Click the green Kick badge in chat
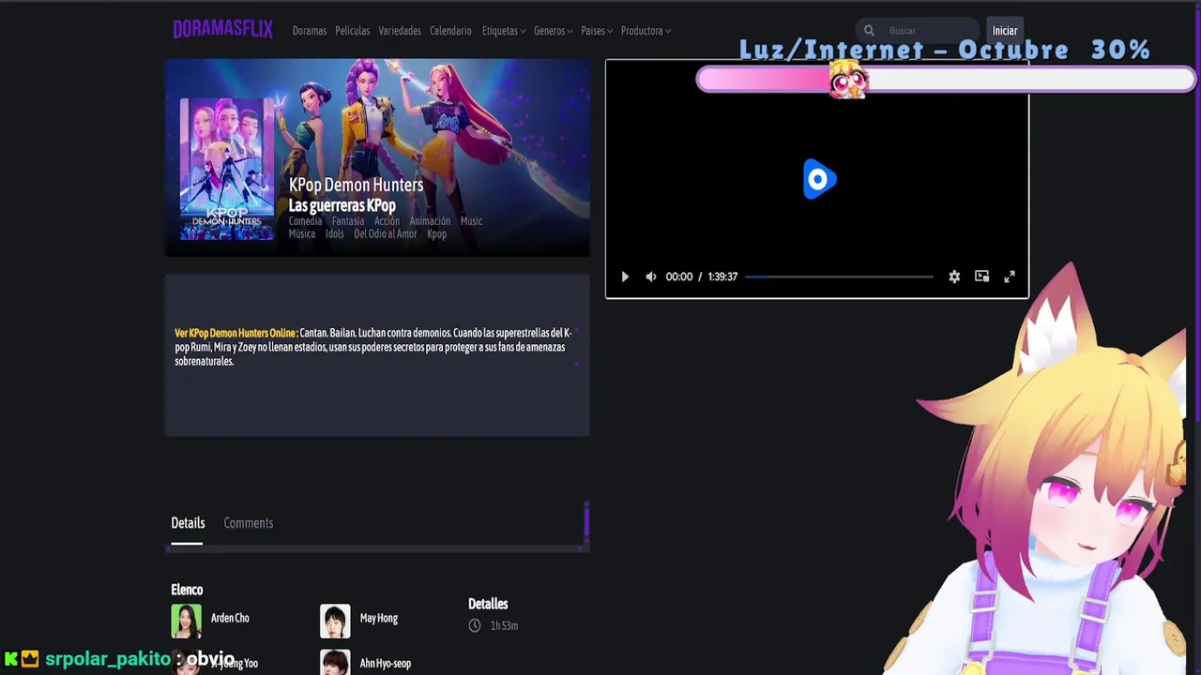This screenshot has width=1201, height=675. tap(11, 659)
